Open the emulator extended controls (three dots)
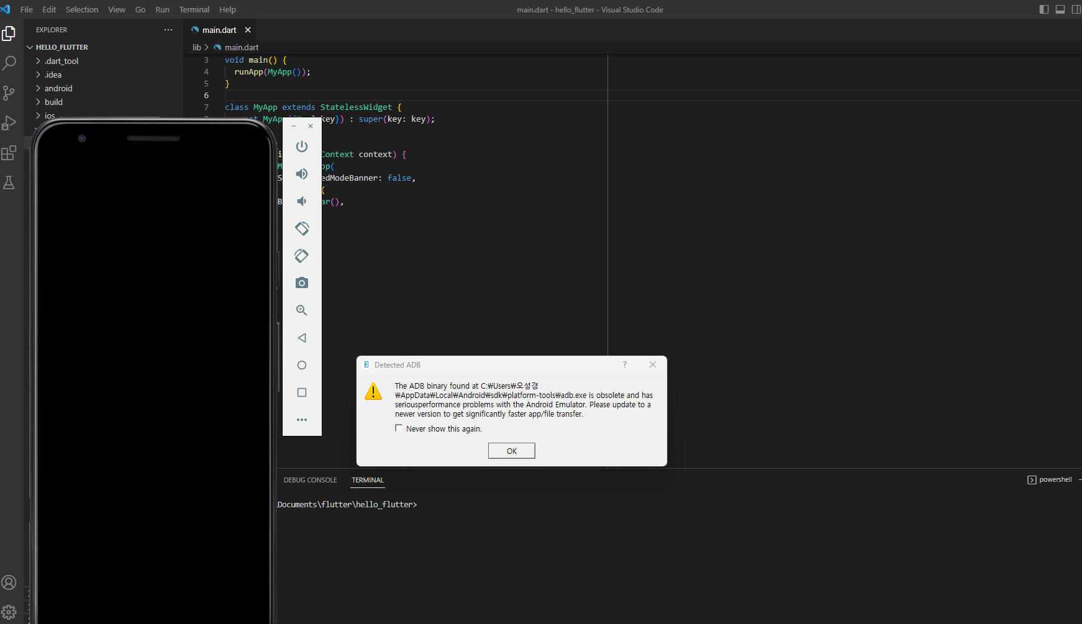1082x624 pixels. [302, 420]
